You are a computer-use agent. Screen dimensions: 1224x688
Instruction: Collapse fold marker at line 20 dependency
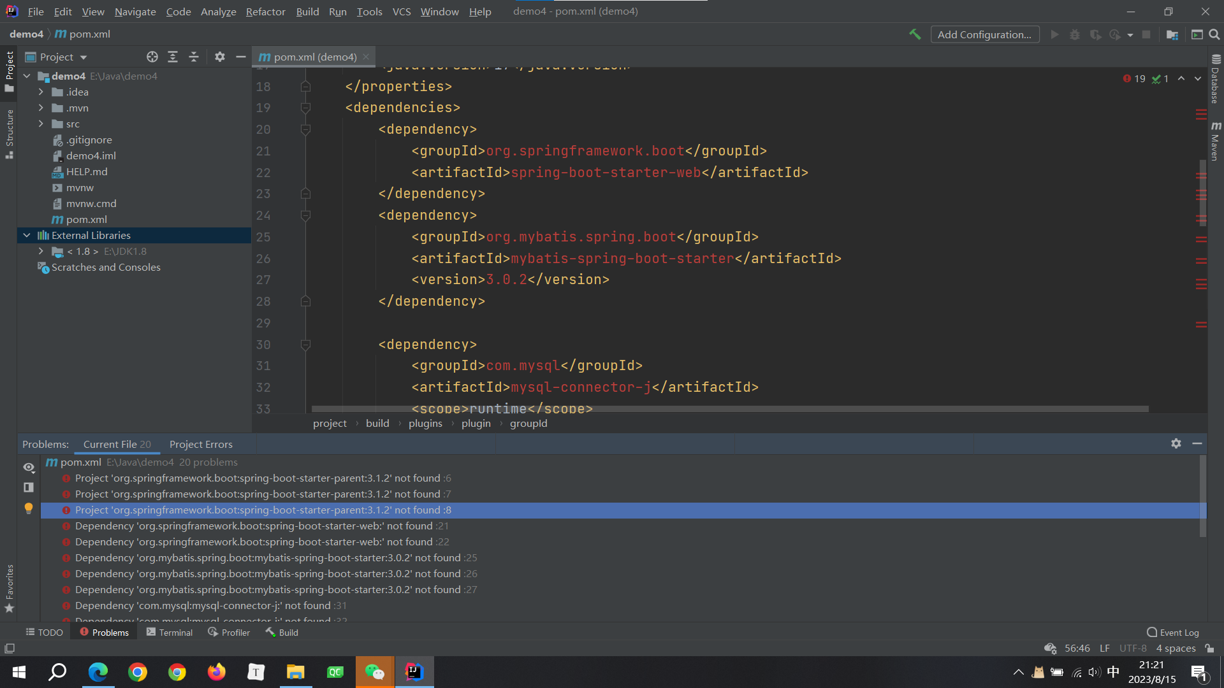pos(305,129)
